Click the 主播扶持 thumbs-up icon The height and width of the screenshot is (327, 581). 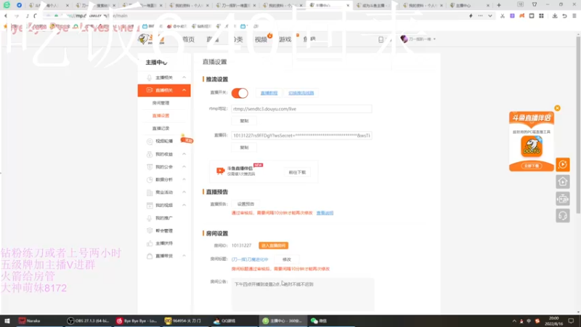(150, 243)
